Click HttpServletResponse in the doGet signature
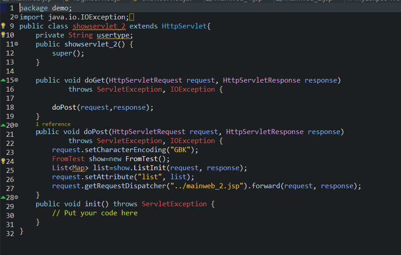The width and height of the screenshot is (401, 255). pos(262,80)
